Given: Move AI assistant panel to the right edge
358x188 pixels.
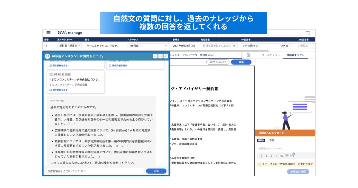Looking at the screenshot, I should click(x=161, y=56).
